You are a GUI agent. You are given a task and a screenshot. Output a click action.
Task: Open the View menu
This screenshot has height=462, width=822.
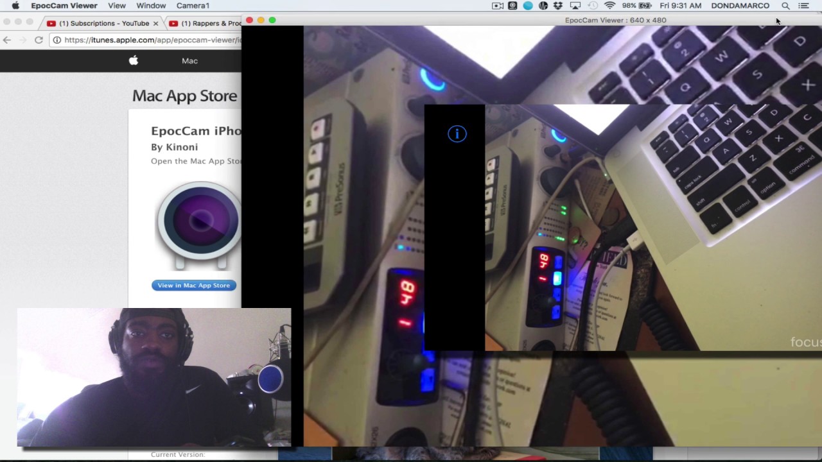click(x=117, y=6)
